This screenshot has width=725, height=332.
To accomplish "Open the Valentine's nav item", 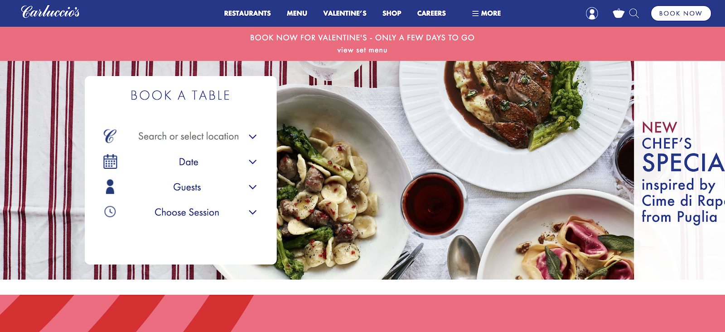I will (345, 14).
